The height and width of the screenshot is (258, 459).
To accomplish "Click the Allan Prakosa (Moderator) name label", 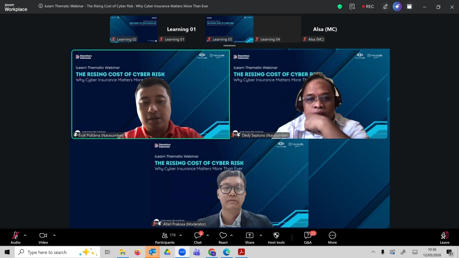I will pyautogui.click(x=184, y=224).
